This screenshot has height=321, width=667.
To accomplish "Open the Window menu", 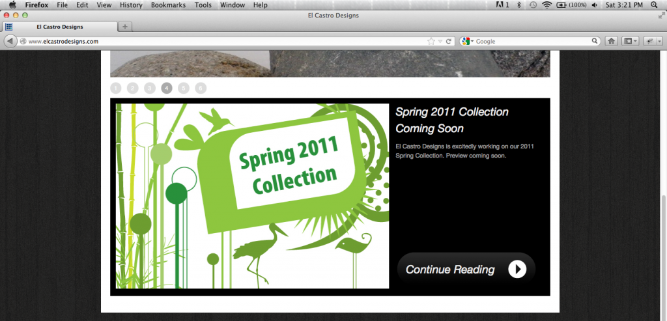I will click(x=233, y=5).
